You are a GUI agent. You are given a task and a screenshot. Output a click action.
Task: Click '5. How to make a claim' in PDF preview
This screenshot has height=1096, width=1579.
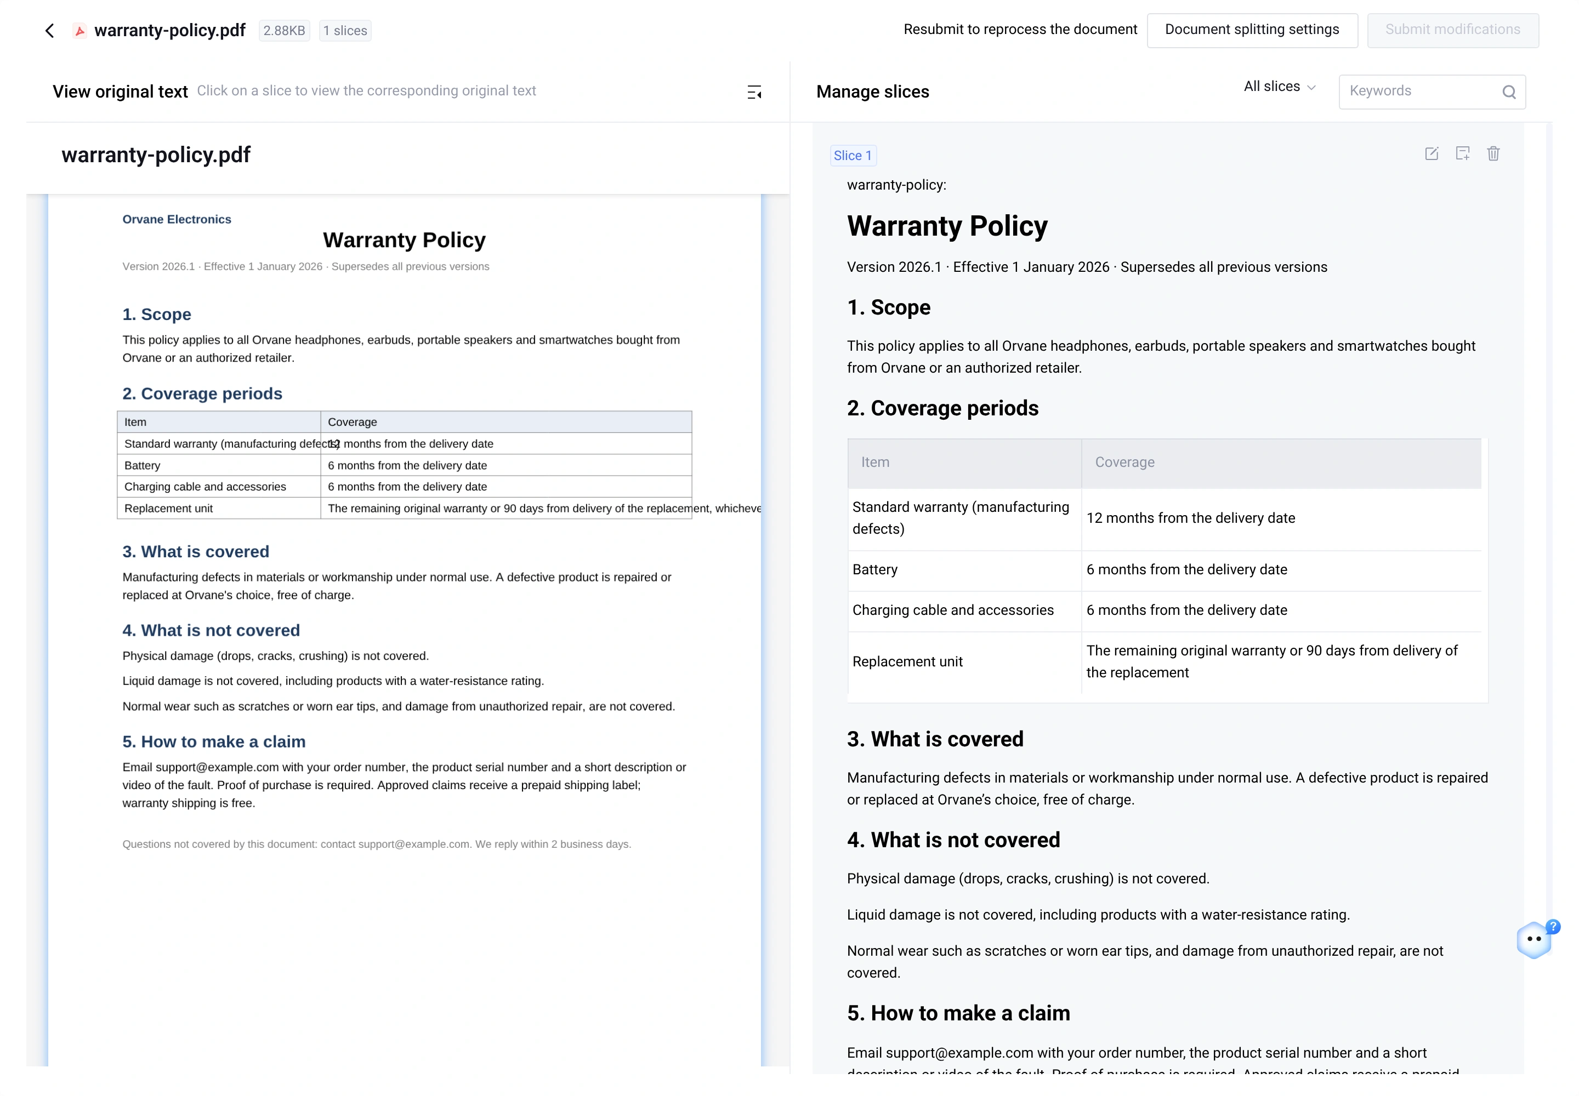(214, 741)
